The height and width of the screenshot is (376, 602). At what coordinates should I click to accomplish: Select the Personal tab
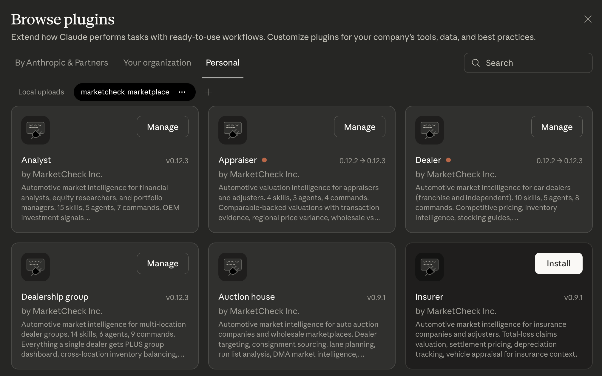pos(223,63)
